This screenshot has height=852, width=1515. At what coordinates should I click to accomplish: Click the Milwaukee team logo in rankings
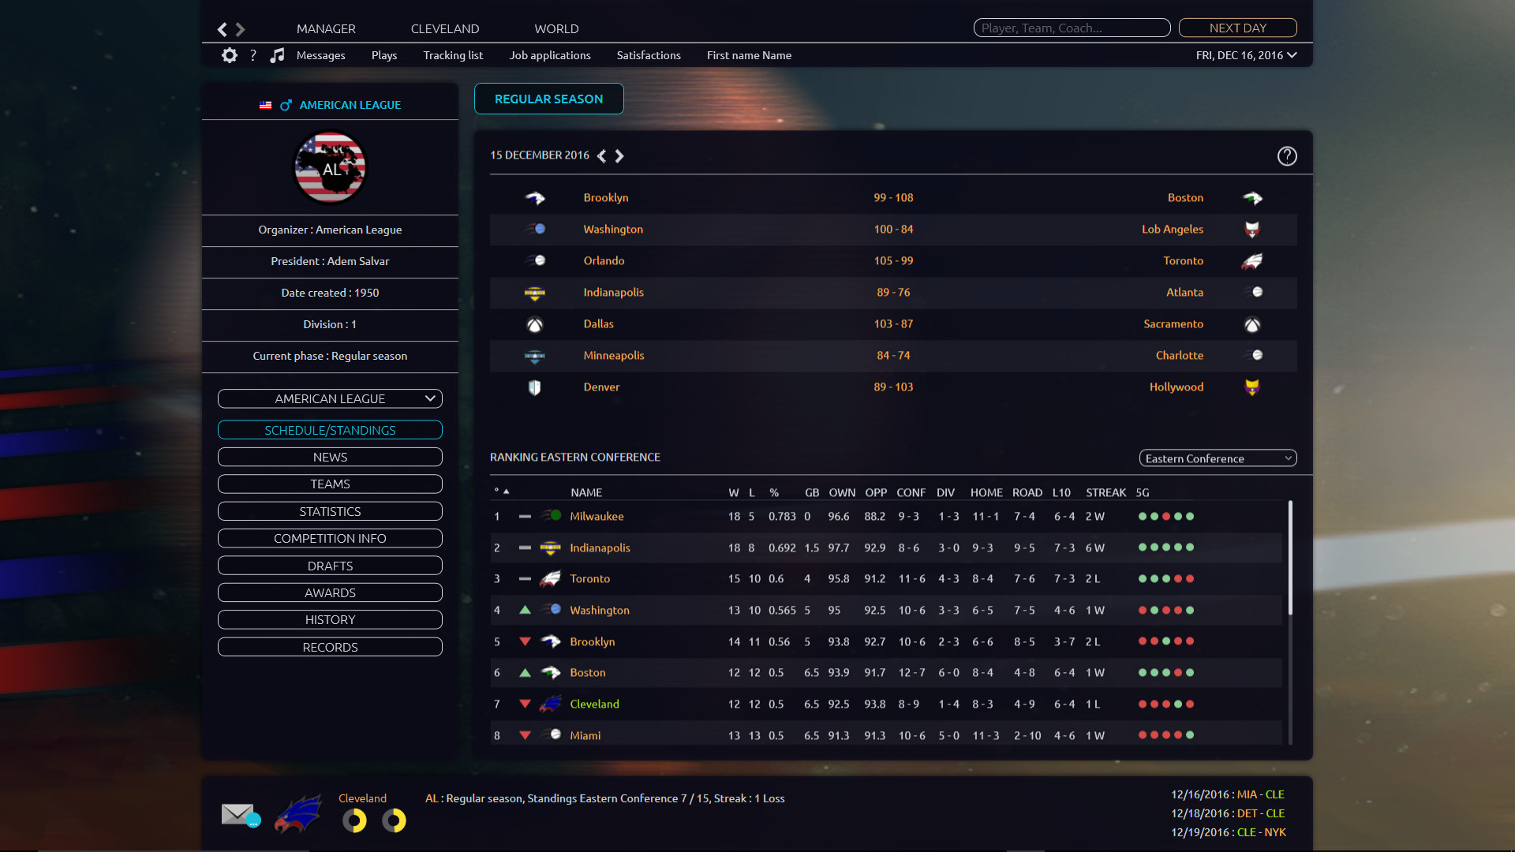point(552,516)
